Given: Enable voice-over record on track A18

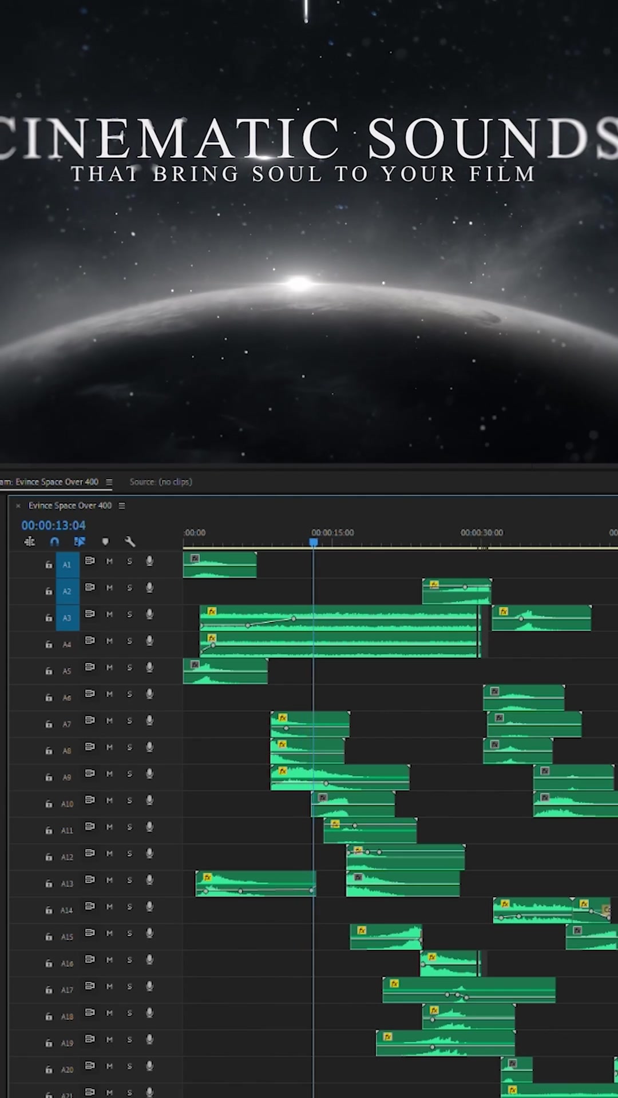Looking at the screenshot, I should tap(149, 1012).
